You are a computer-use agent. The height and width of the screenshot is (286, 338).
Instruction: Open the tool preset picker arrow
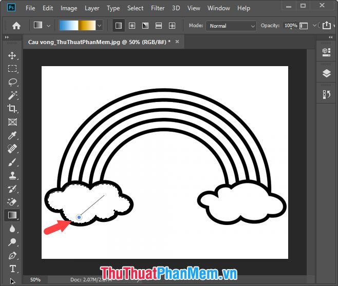[x=49, y=25]
